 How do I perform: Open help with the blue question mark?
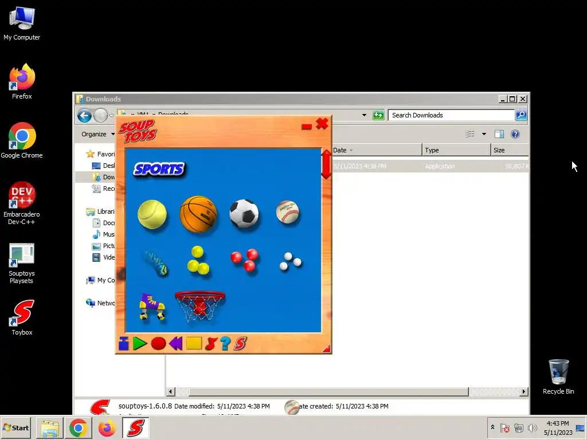pos(225,344)
